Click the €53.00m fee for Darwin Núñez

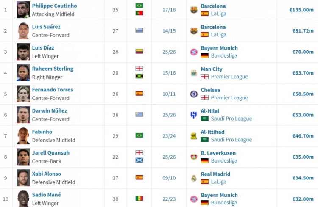point(303,115)
